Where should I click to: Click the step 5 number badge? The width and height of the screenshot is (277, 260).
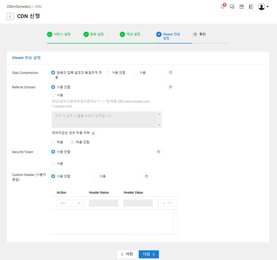click(x=195, y=34)
